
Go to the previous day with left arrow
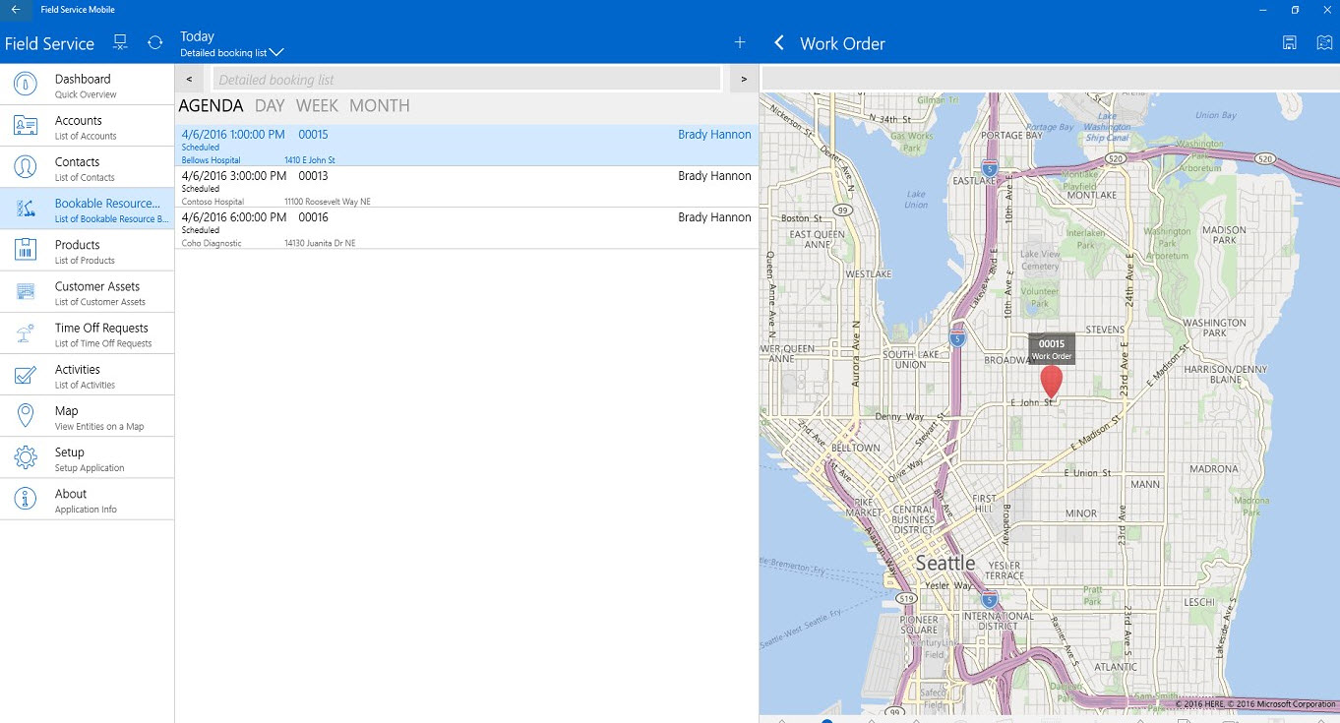189,79
